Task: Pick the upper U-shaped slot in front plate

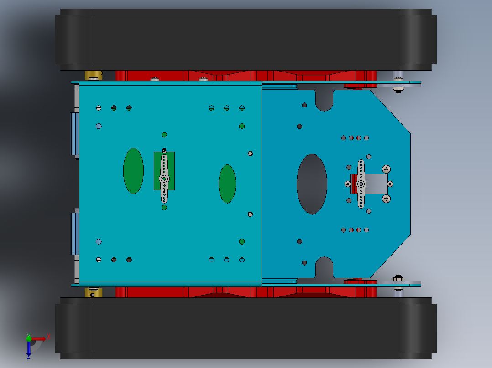Action: pos(324,100)
